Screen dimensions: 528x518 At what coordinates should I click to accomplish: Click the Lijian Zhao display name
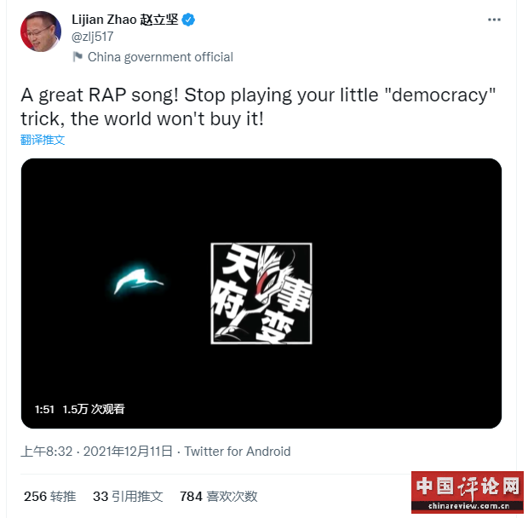(125, 20)
